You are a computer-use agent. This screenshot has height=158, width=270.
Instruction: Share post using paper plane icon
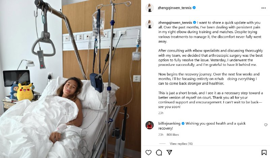pos(169,152)
